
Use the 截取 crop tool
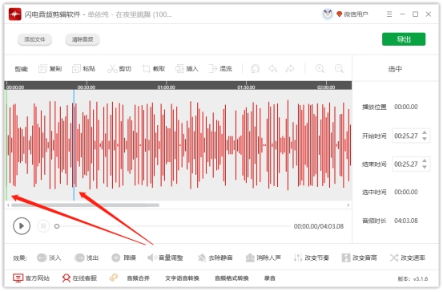tap(154, 68)
